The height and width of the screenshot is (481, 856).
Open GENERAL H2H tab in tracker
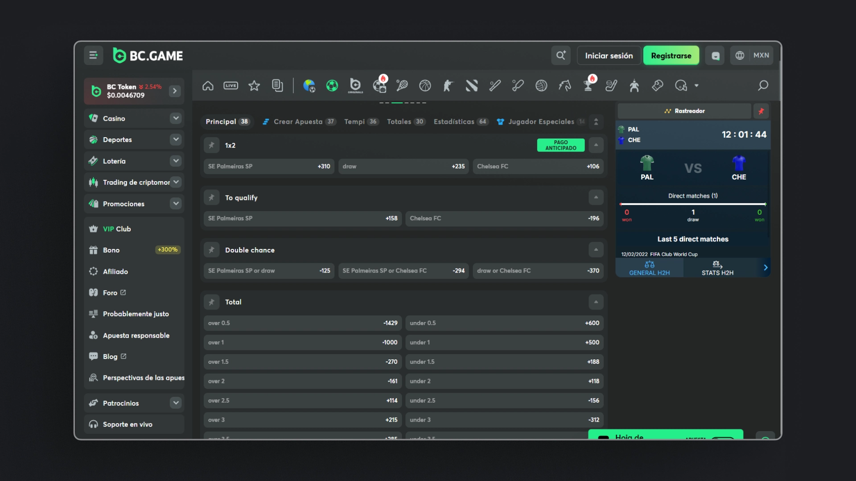[x=649, y=268]
